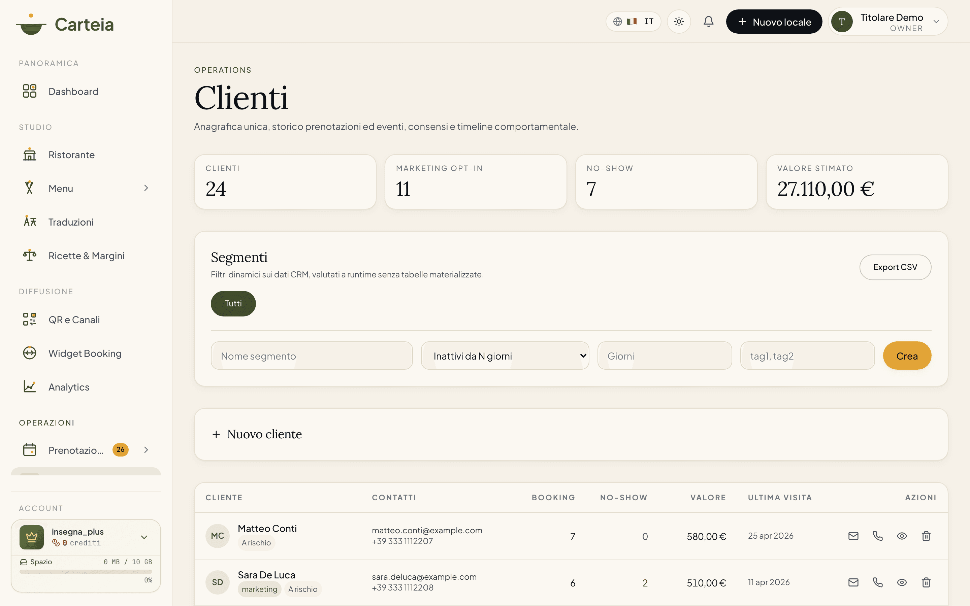Click the MC avatar

218,536
